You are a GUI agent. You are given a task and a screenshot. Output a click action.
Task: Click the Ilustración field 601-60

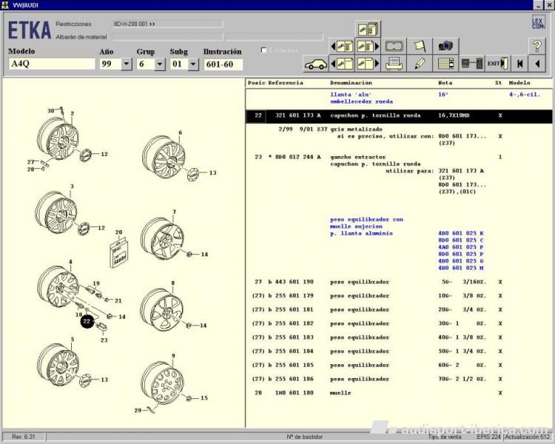[x=223, y=64]
